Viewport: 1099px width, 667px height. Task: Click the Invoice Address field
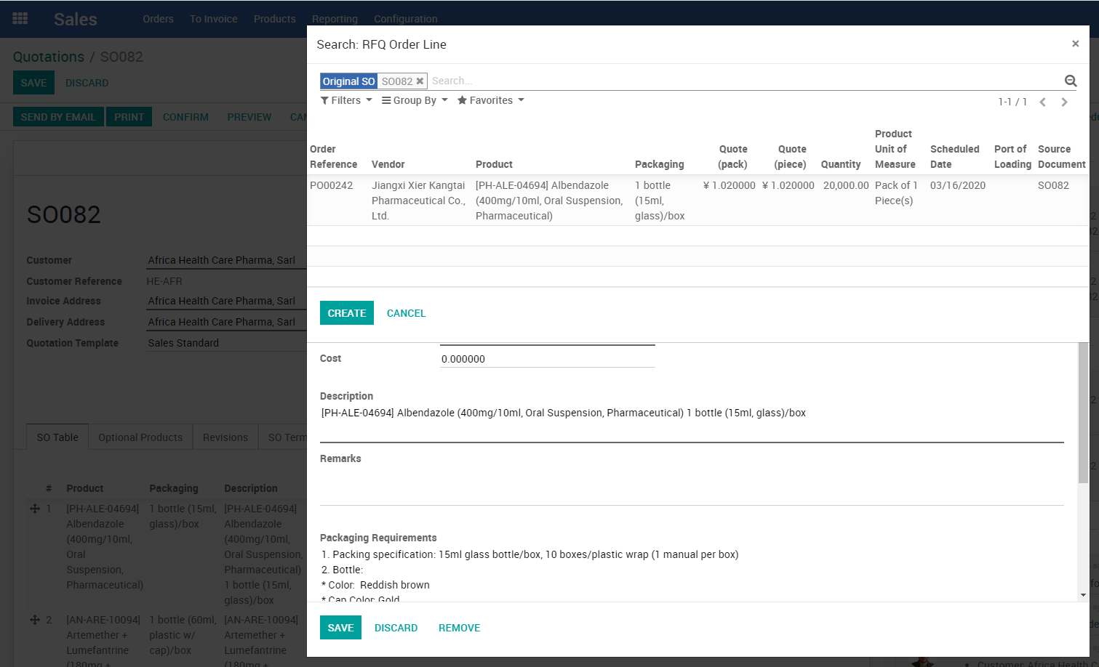[226, 301]
